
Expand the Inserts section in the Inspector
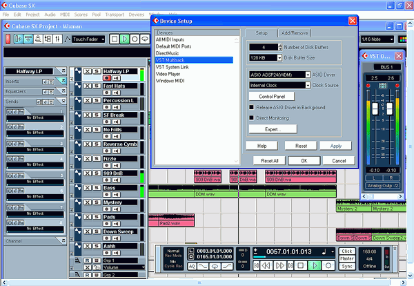tap(63, 80)
